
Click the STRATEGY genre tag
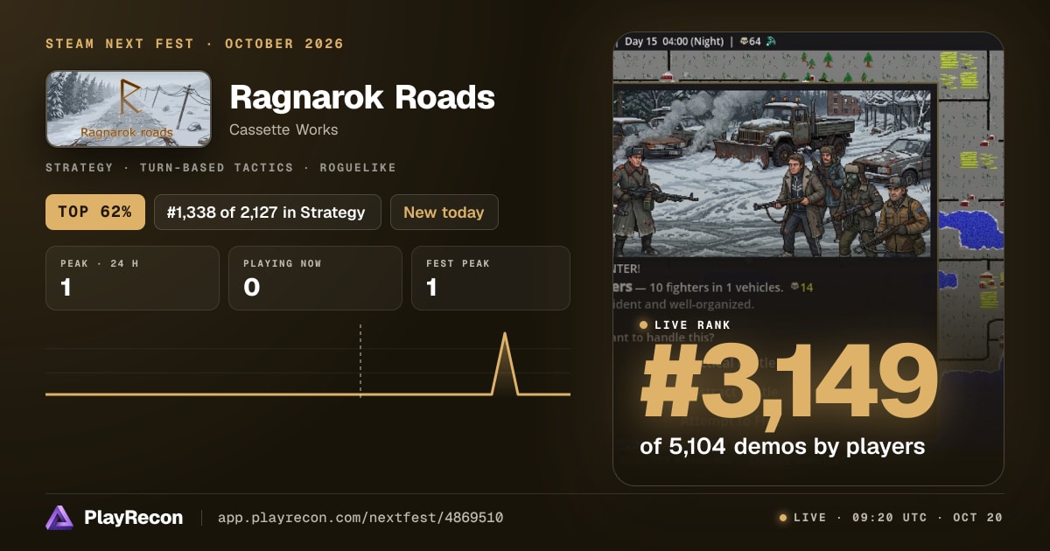click(80, 167)
